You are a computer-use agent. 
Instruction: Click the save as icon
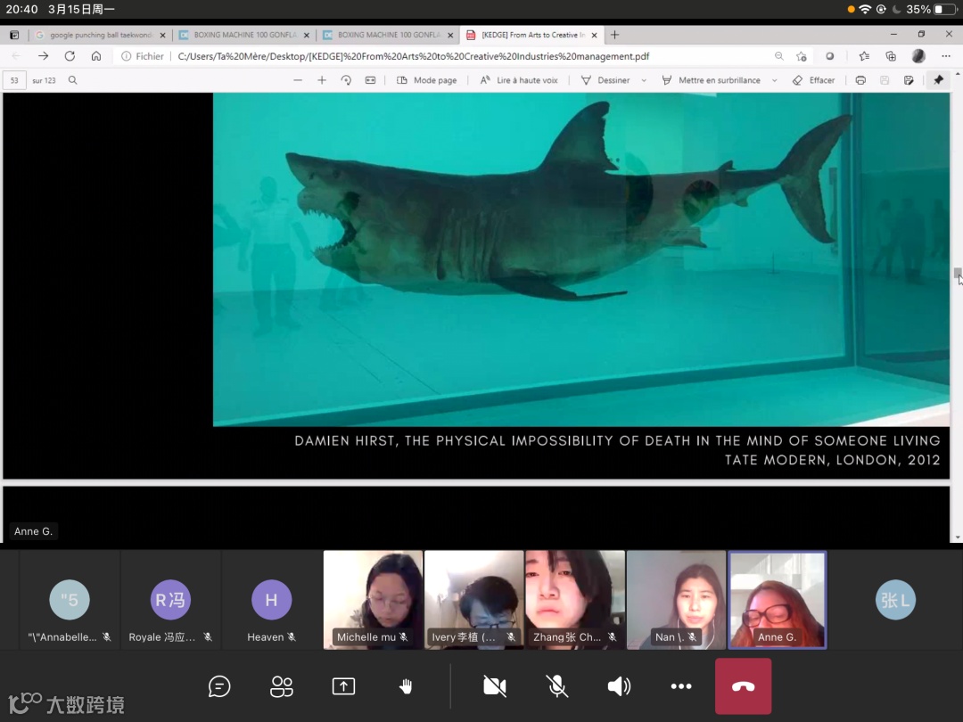pos(909,80)
